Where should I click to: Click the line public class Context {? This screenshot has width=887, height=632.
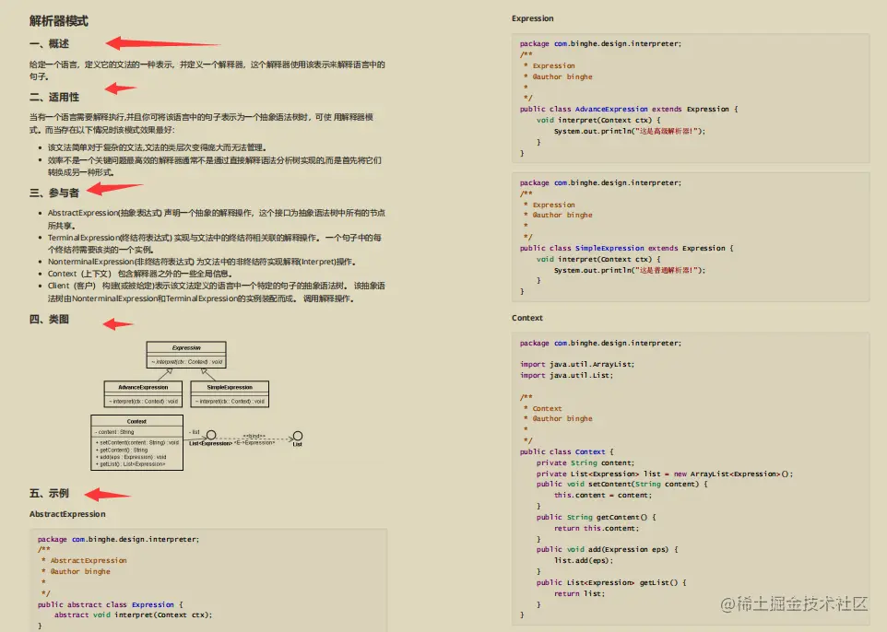click(x=567, y=451)
